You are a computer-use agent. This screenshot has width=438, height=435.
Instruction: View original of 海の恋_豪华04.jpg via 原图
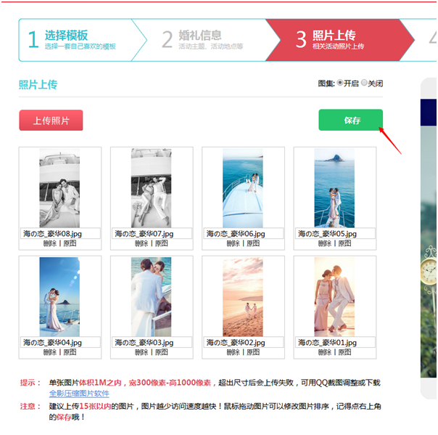70,352
